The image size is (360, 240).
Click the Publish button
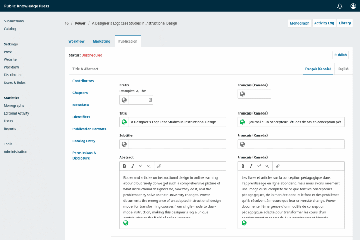click(340, 55)
